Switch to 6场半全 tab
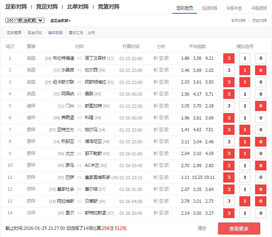This screenshot has width=272, height=237. click(x=235, y=8)
